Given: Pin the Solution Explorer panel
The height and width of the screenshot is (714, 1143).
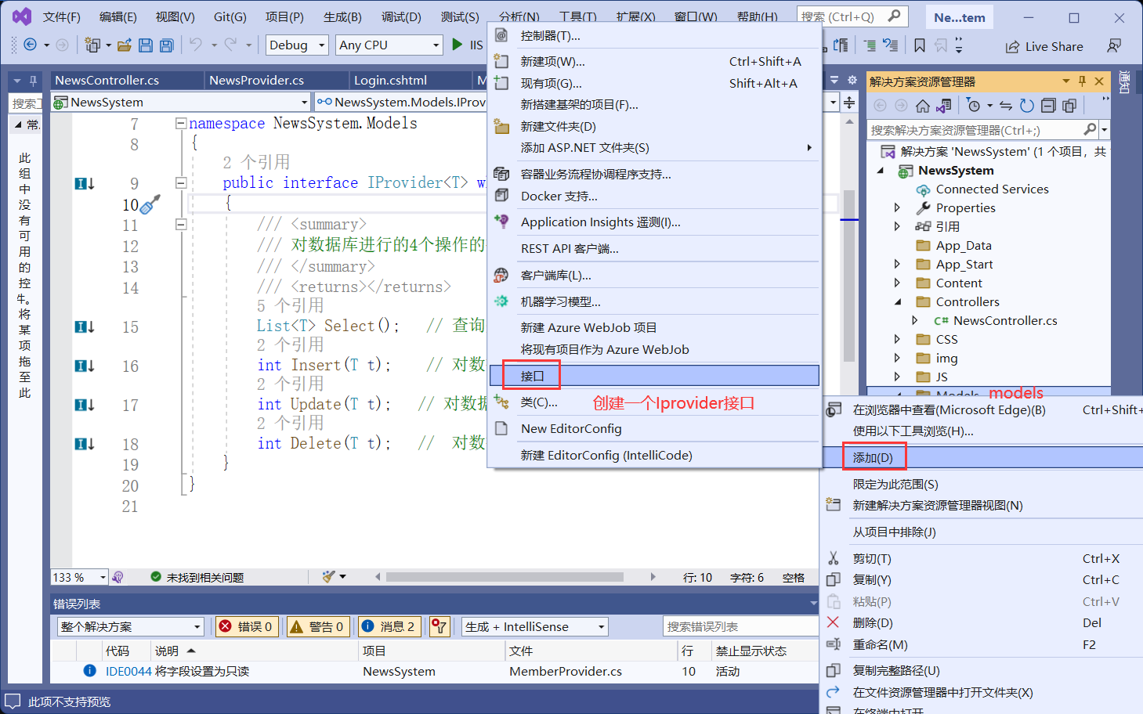Looking at the screenshot, I should pyautogui.click(x=1082, y=81).
